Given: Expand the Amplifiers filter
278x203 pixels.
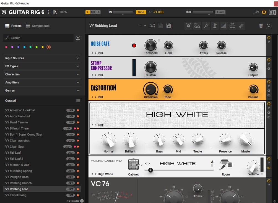Looking at the screenshot, I should pos(42,82).
